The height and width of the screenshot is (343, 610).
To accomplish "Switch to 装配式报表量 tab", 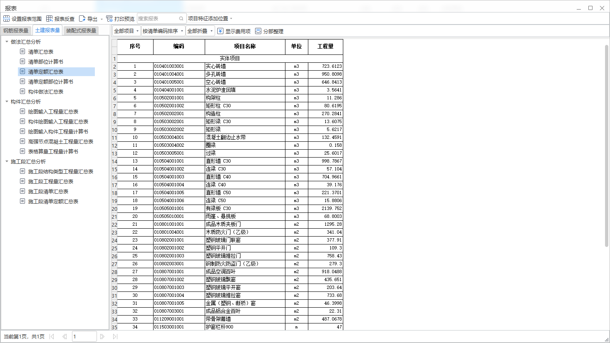I will [x=81, y=30].
